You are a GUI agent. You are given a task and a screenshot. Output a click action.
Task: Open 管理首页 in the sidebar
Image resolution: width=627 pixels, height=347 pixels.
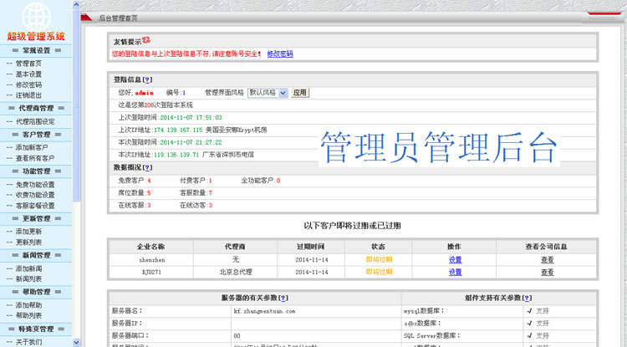(28, 64)
